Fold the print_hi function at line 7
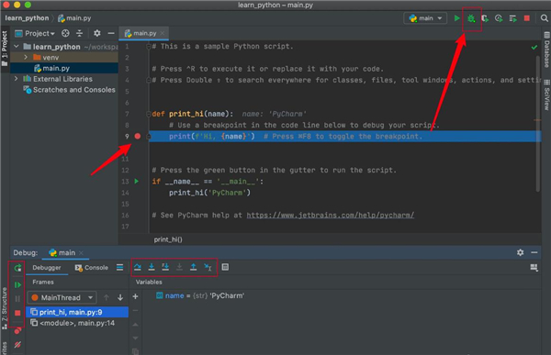This screenshot has width=551, height=355. coord(149,114)
